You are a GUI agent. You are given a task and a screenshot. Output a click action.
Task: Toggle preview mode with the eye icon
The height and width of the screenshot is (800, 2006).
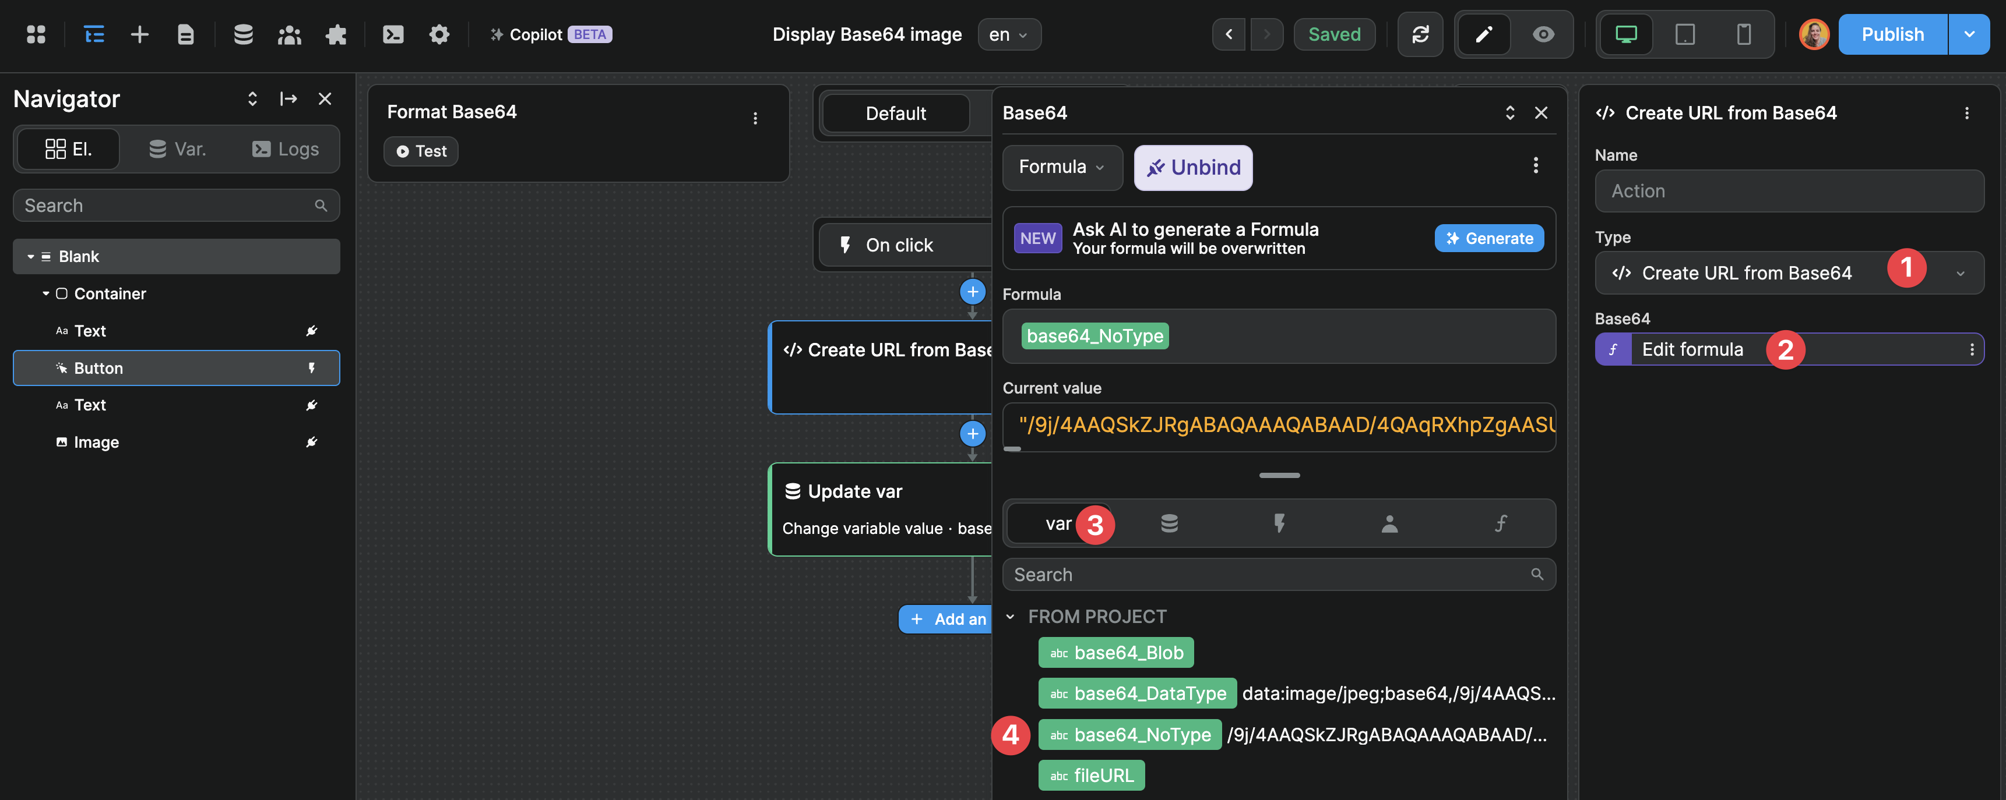[1543, 34]
